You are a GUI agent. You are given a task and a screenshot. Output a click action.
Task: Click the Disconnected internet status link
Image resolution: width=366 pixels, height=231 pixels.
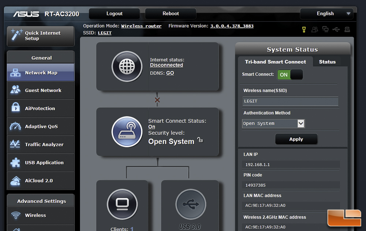[x=167, y=65]
